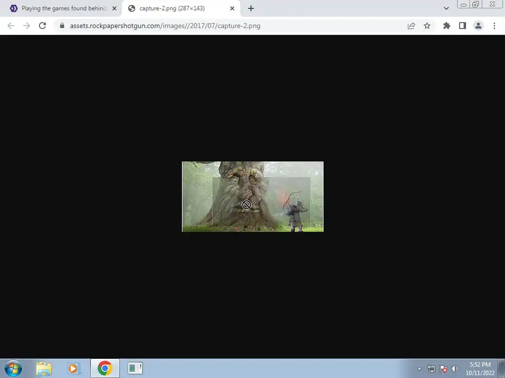This screenshot has height=378, width=505.
Task: Open the Chrome profile avatar menu
Action: [478, 26]
